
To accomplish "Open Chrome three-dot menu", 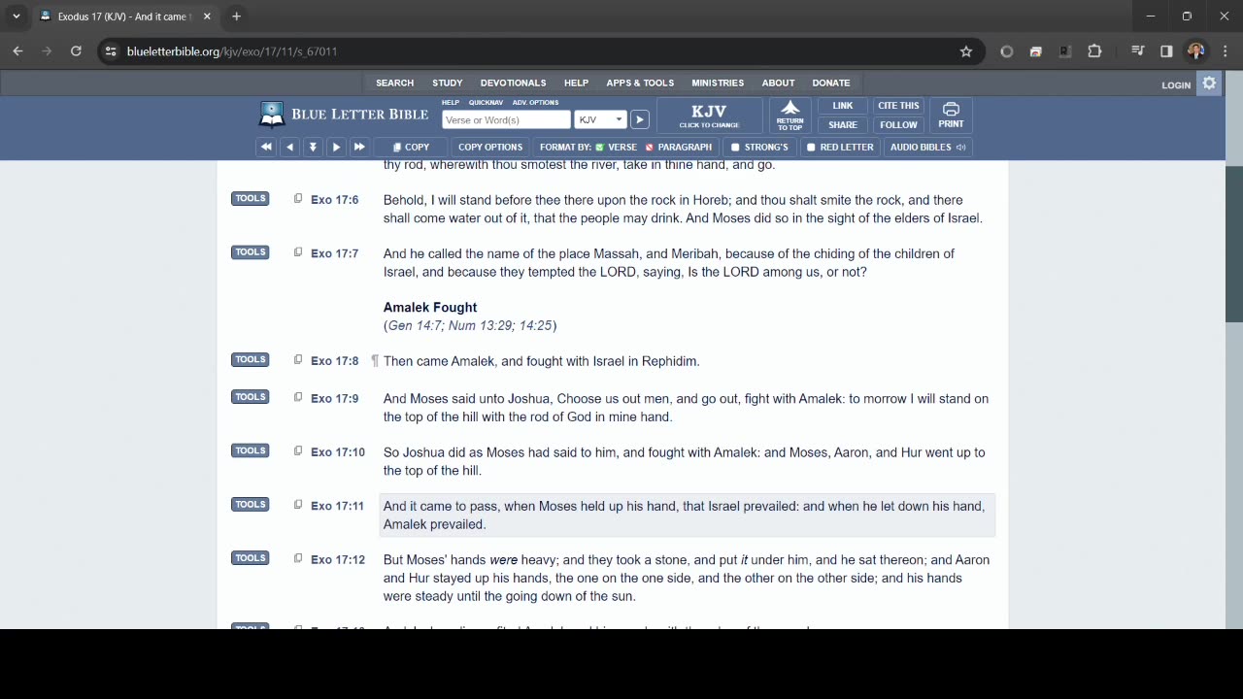I will [1224, 51].
